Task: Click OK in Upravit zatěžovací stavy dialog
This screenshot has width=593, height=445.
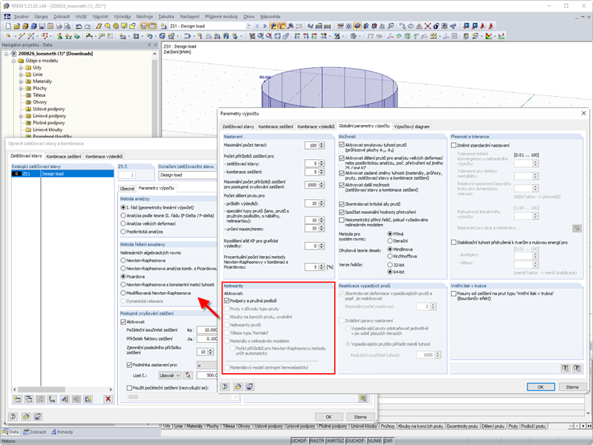Action: tap(328, 417)
